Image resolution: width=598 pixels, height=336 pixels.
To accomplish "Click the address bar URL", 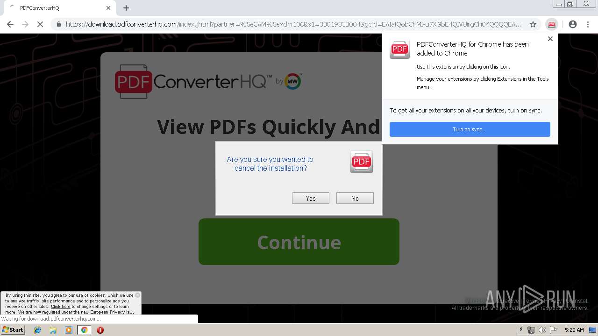I will tap(293, 24).
